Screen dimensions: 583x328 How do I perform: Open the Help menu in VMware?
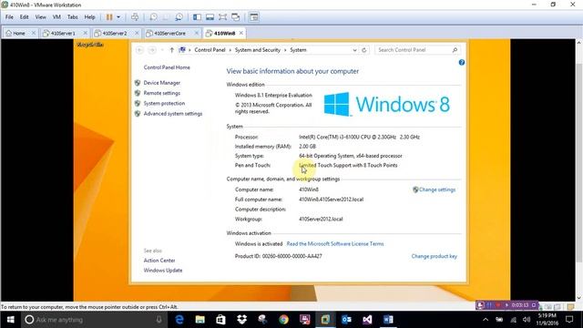(89, 17)
